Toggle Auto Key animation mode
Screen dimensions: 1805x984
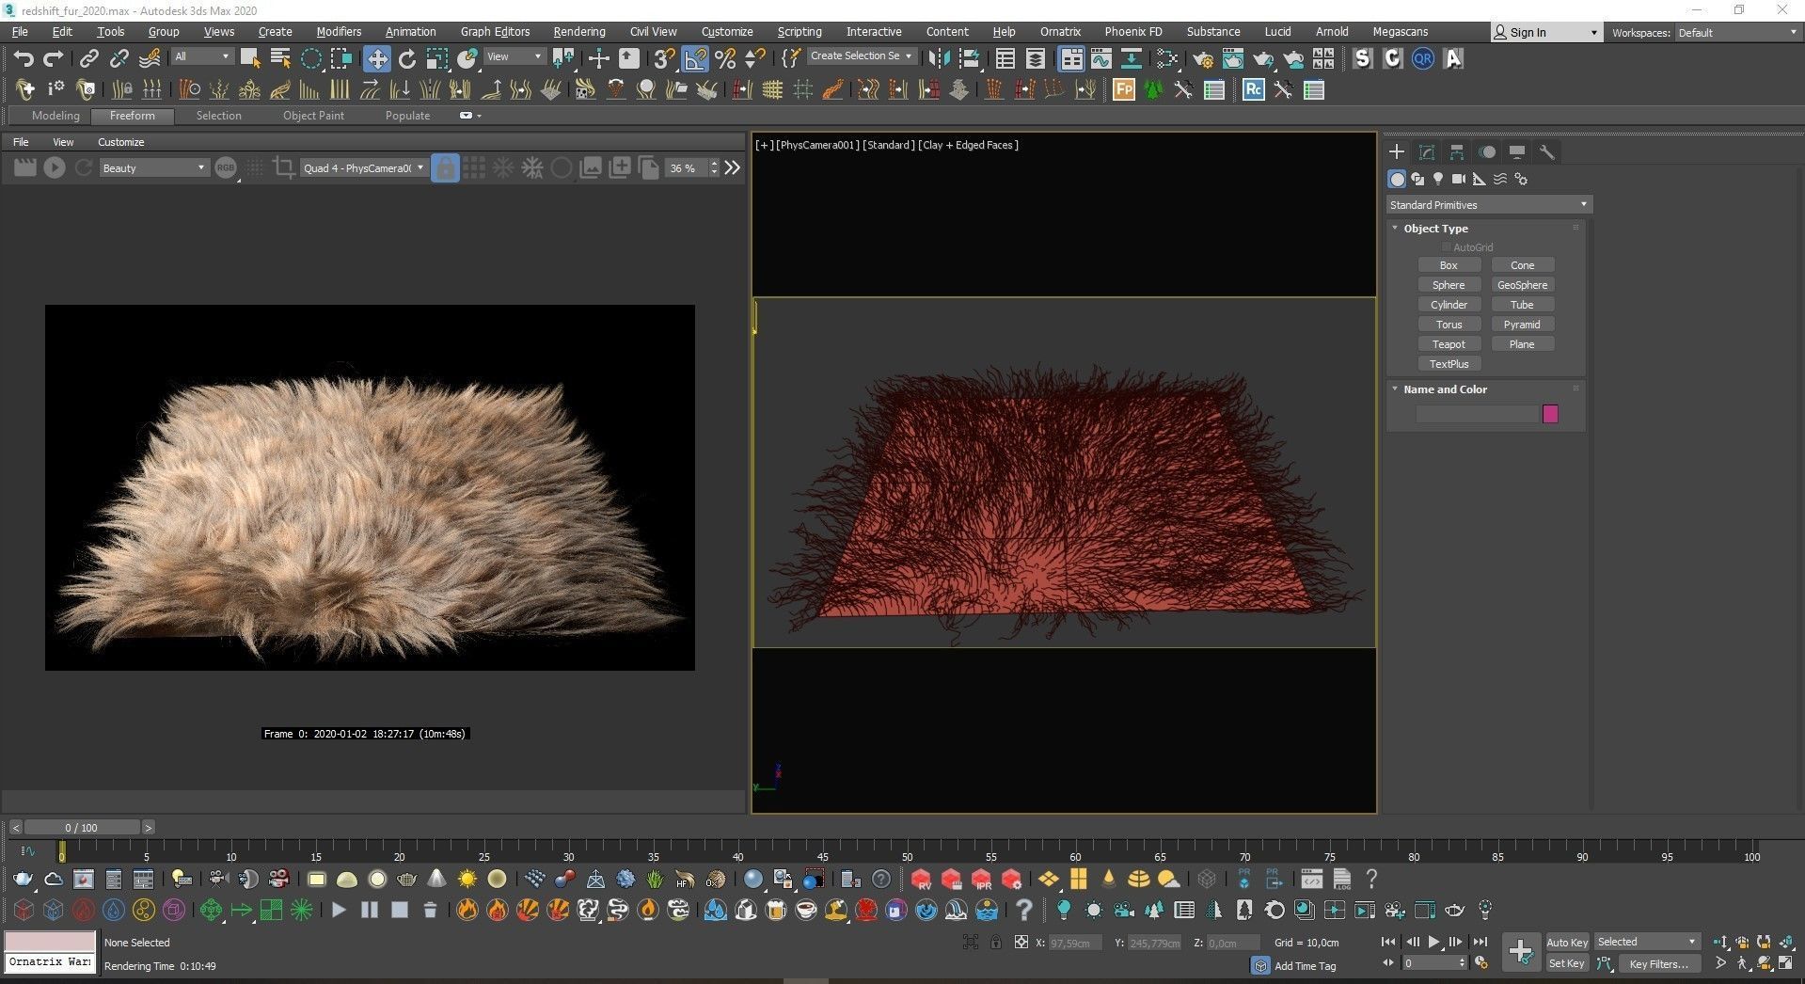pos(1567,942)
